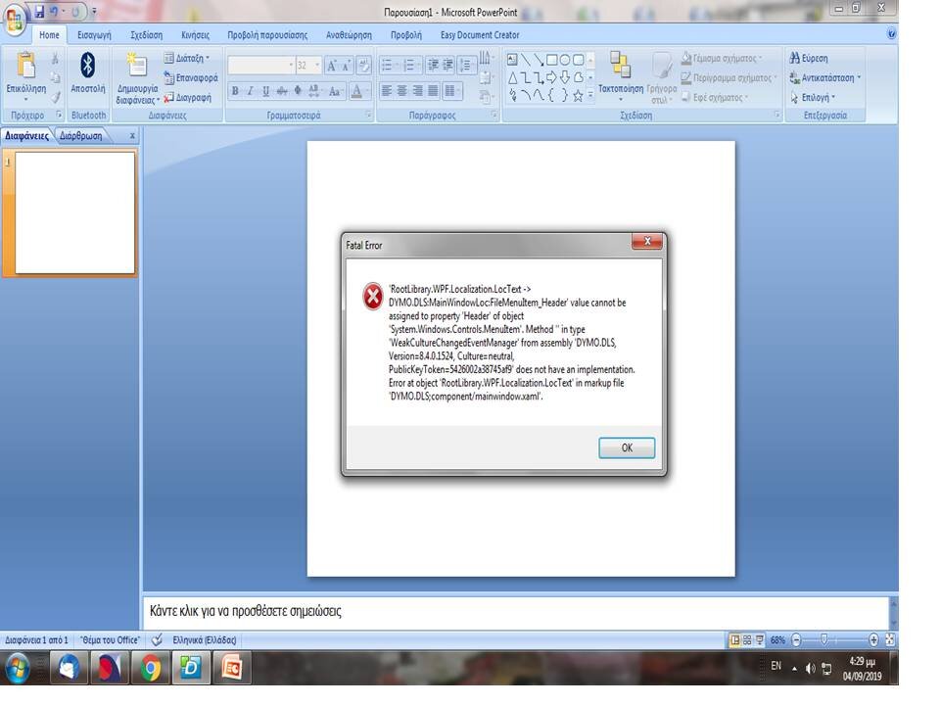This screenshot has height=705, width=940.
Task: Click the Format Painter brush icon
Action: (55, 97)
